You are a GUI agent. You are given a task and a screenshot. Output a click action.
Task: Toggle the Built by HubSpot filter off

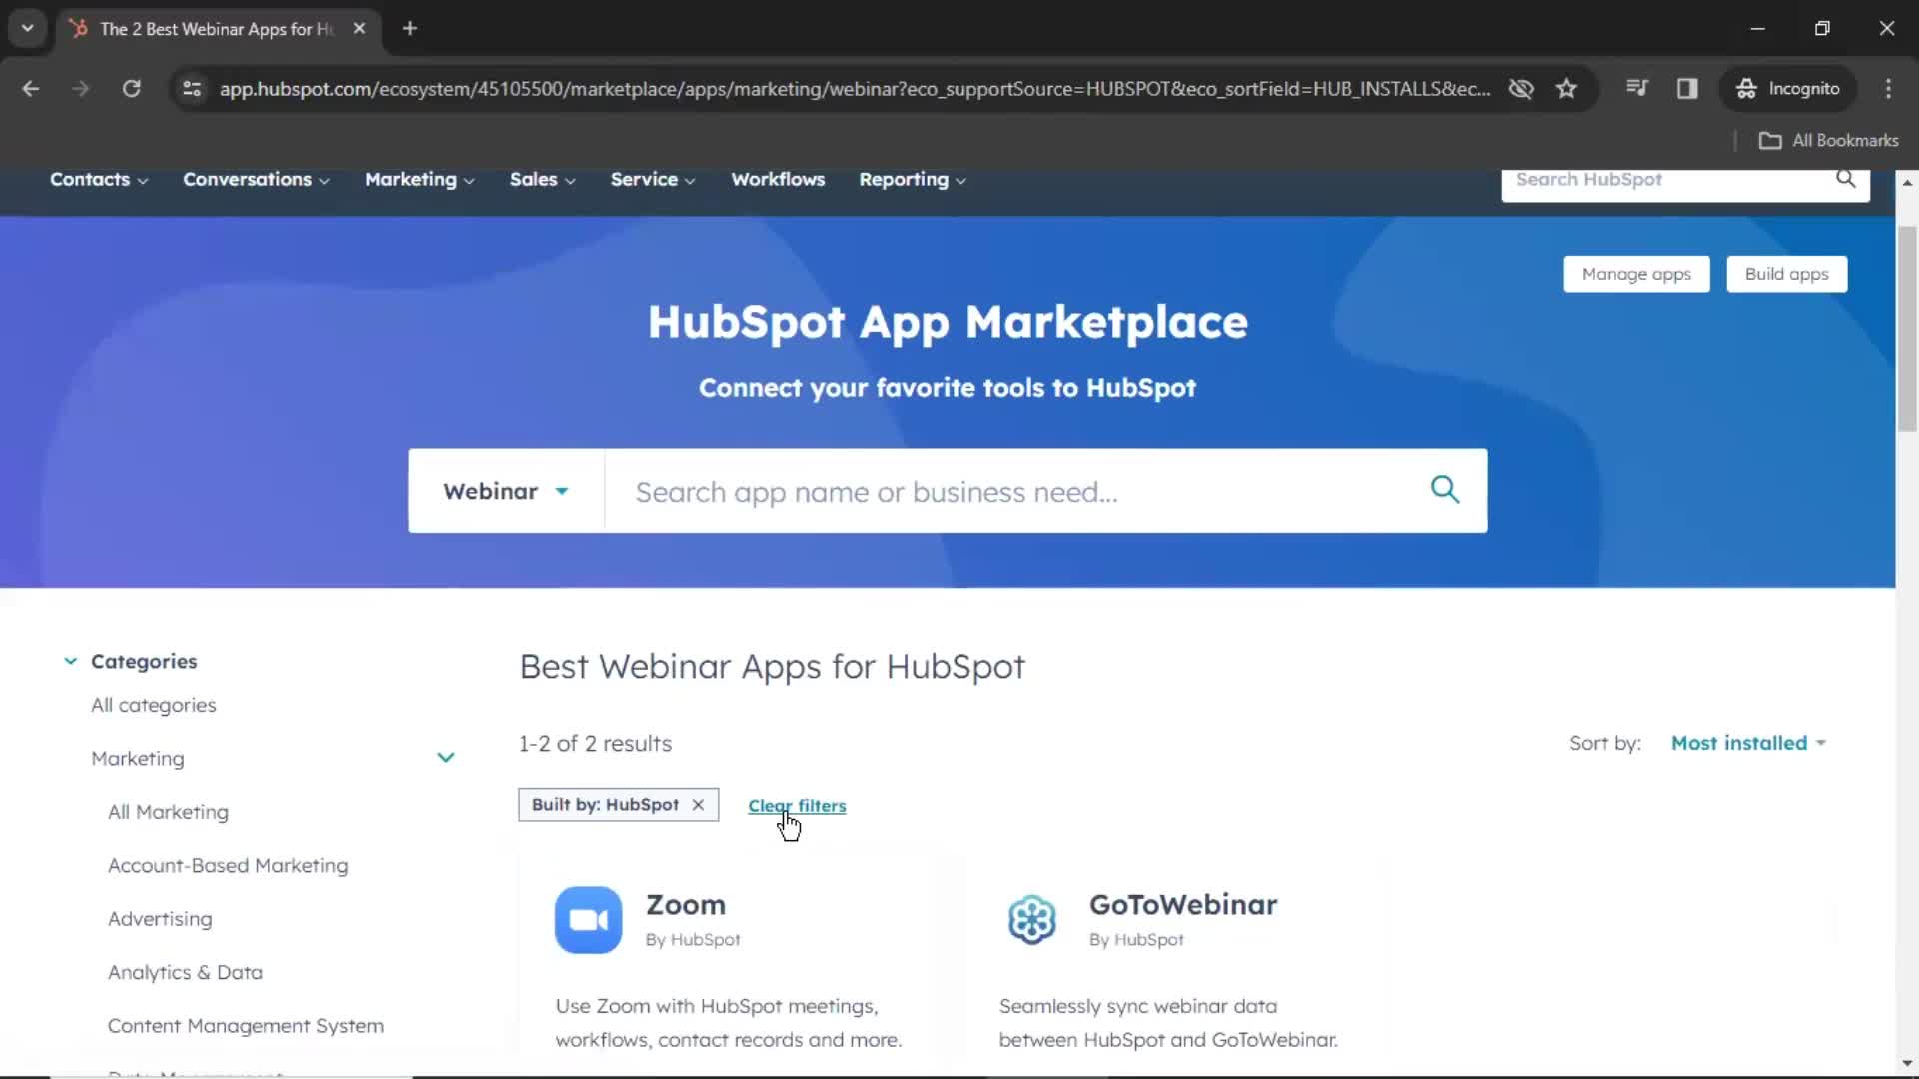[698, 805]
